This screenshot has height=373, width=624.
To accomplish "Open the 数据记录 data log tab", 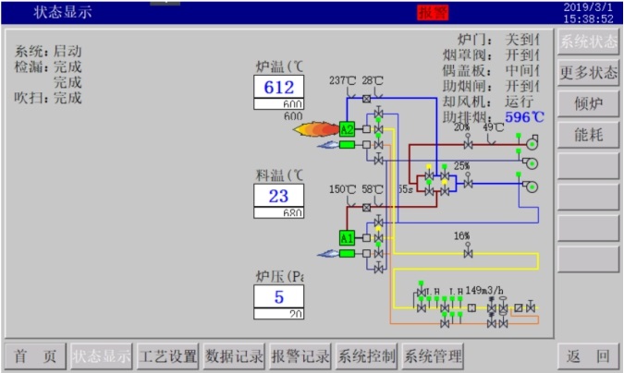I will click(x=234, y=355).
